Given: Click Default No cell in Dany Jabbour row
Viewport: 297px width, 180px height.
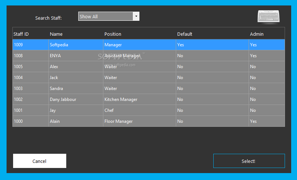Looking at the screenshot, I should [x=212, y=99].
